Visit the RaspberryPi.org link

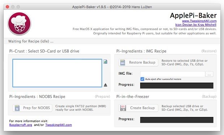coord(21,125)
